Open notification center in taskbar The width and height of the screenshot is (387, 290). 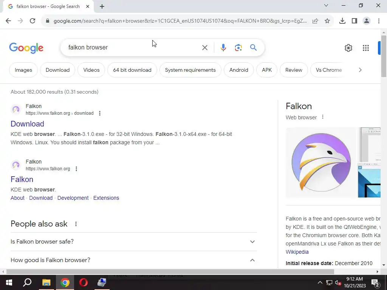(375, 282)
